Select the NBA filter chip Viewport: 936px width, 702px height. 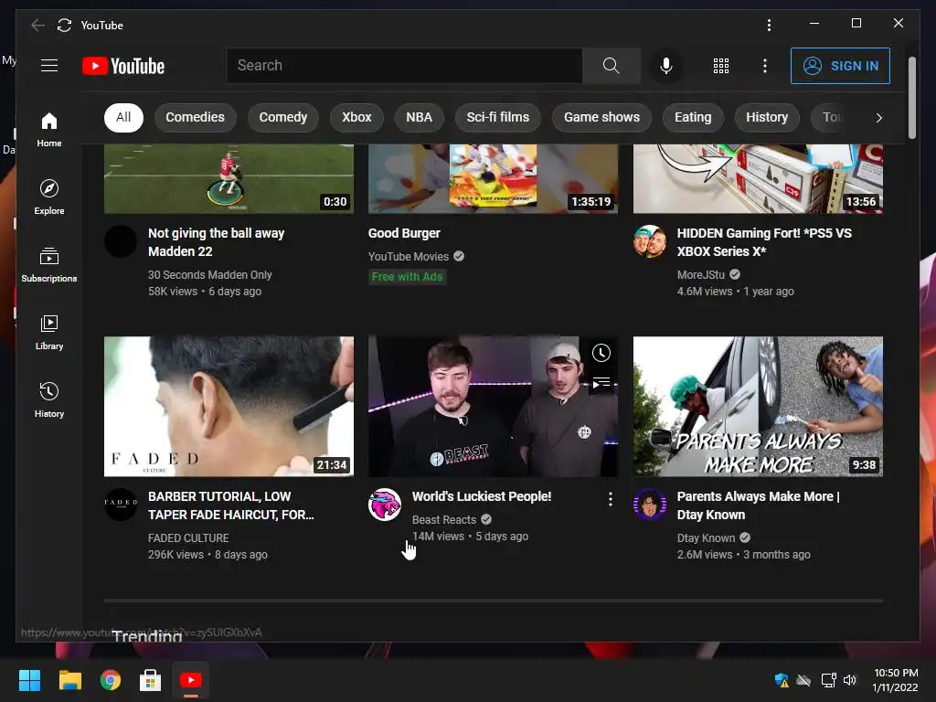pos(419,118)
